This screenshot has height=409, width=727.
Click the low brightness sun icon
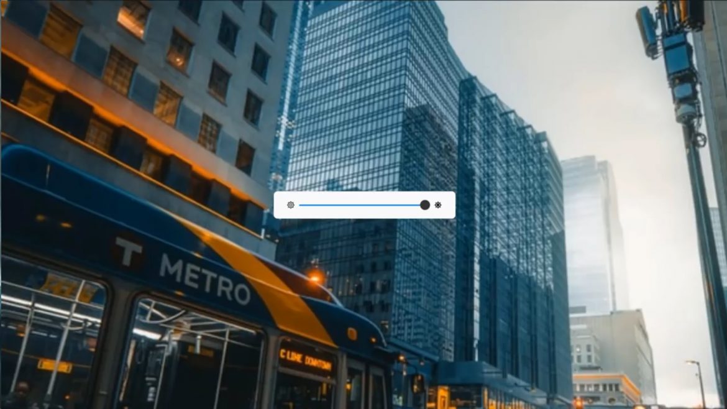pos(290,205)
